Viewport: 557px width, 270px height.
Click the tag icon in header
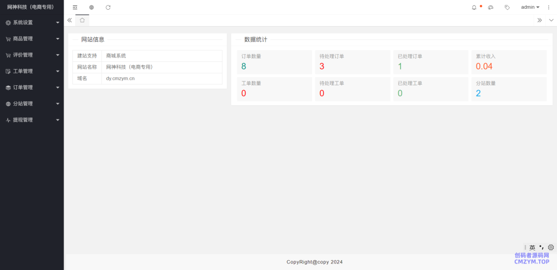point(507,7)
